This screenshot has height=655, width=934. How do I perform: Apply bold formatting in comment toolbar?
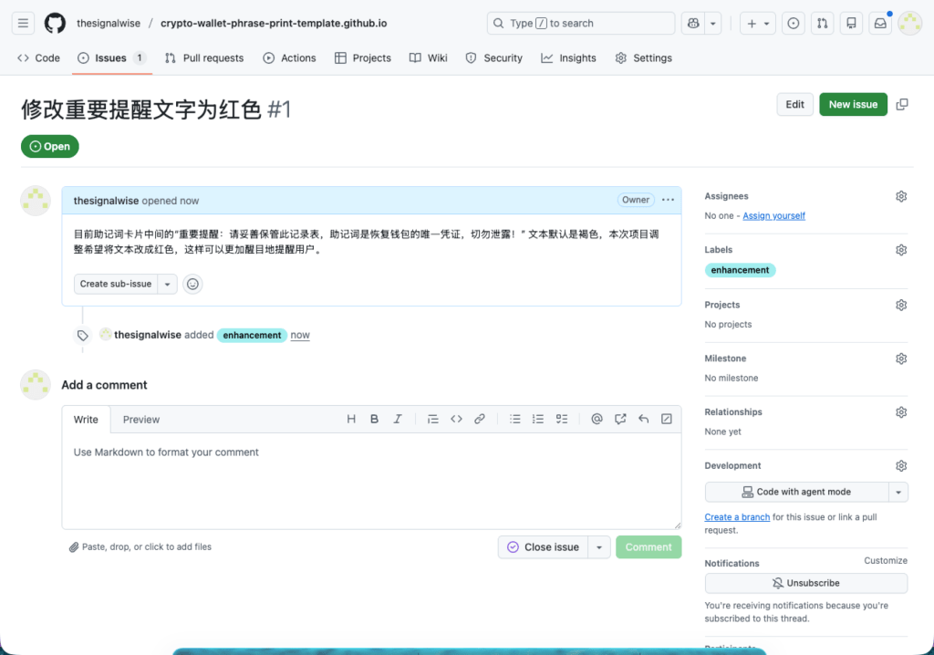pyautogui.click(x=374, y=420)
